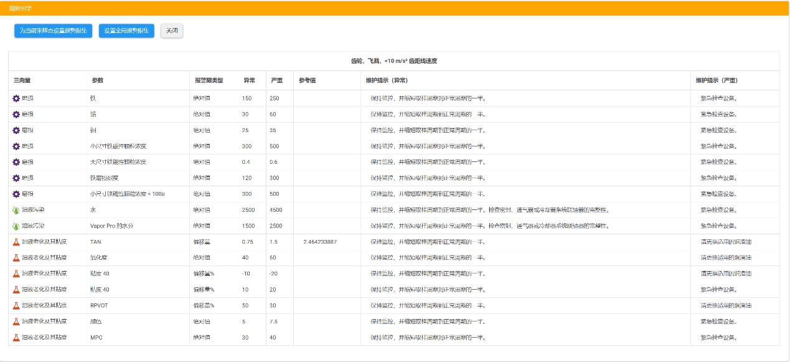Close the rule panel with the 关闭 button
The height and width of the screenshot is (362, 790).
coord(172,31)
